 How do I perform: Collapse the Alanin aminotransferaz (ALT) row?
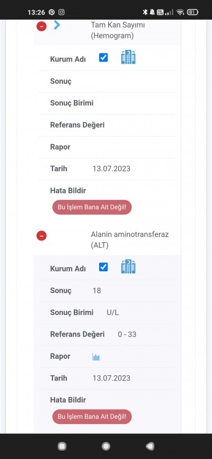coord(41,235)
